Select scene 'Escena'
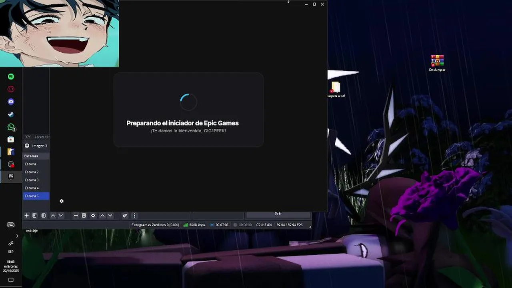The height and width of the screenshot is (288, 512). 36,164
